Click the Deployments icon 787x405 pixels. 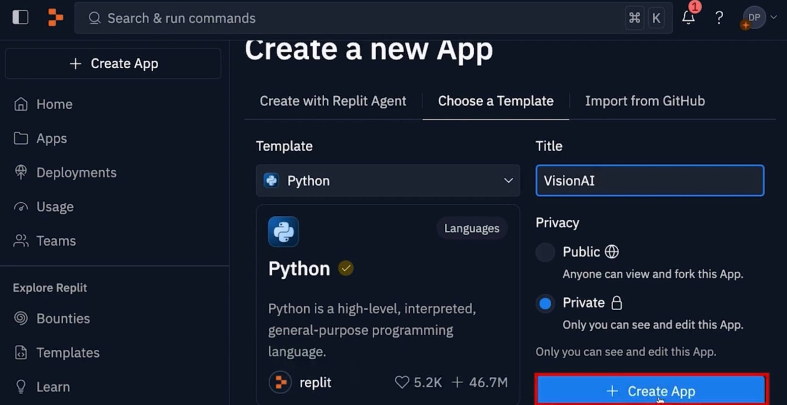(21, 172)
